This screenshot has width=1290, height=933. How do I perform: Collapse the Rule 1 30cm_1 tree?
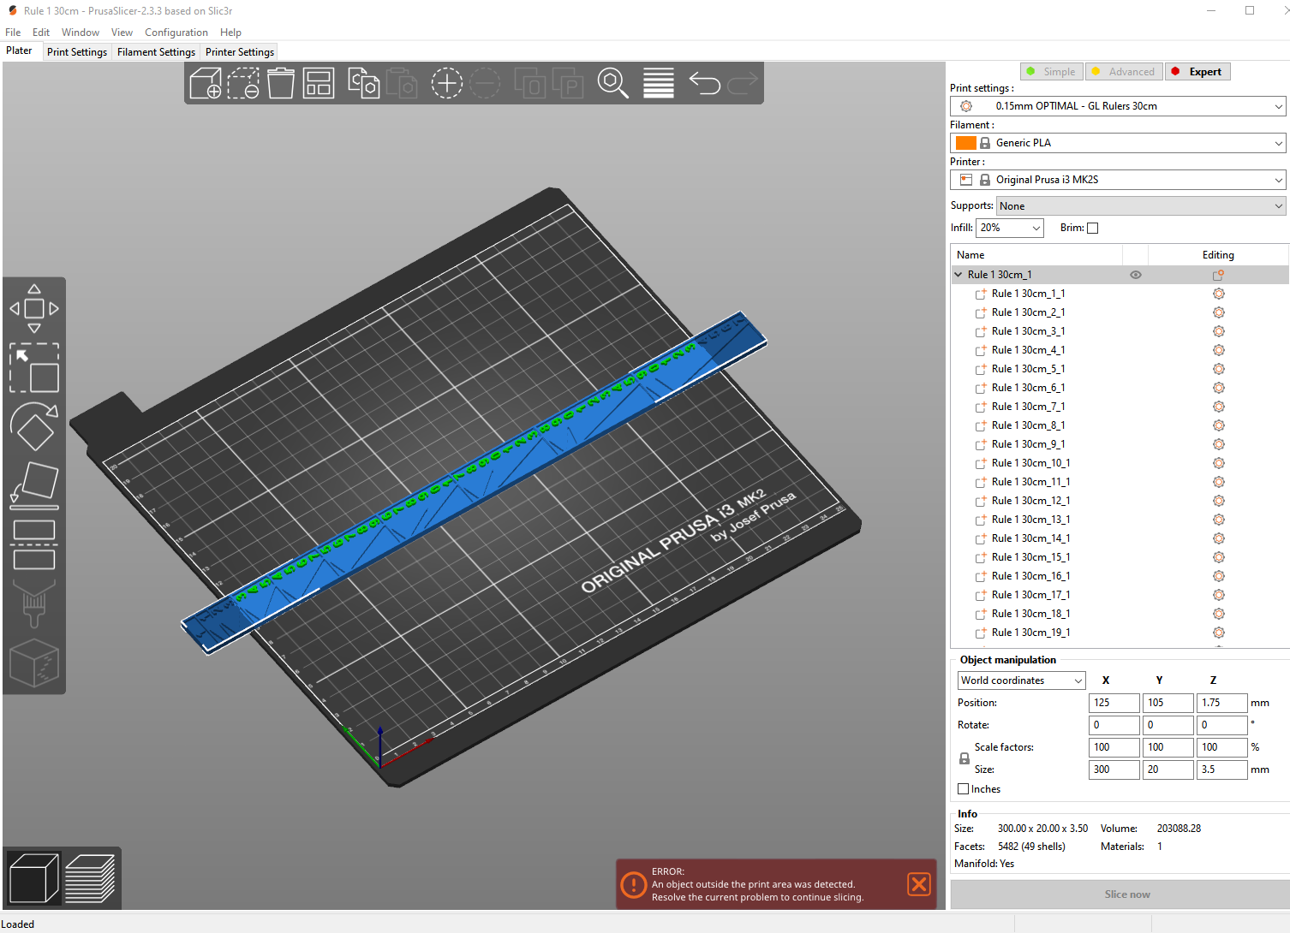[959, 275]
